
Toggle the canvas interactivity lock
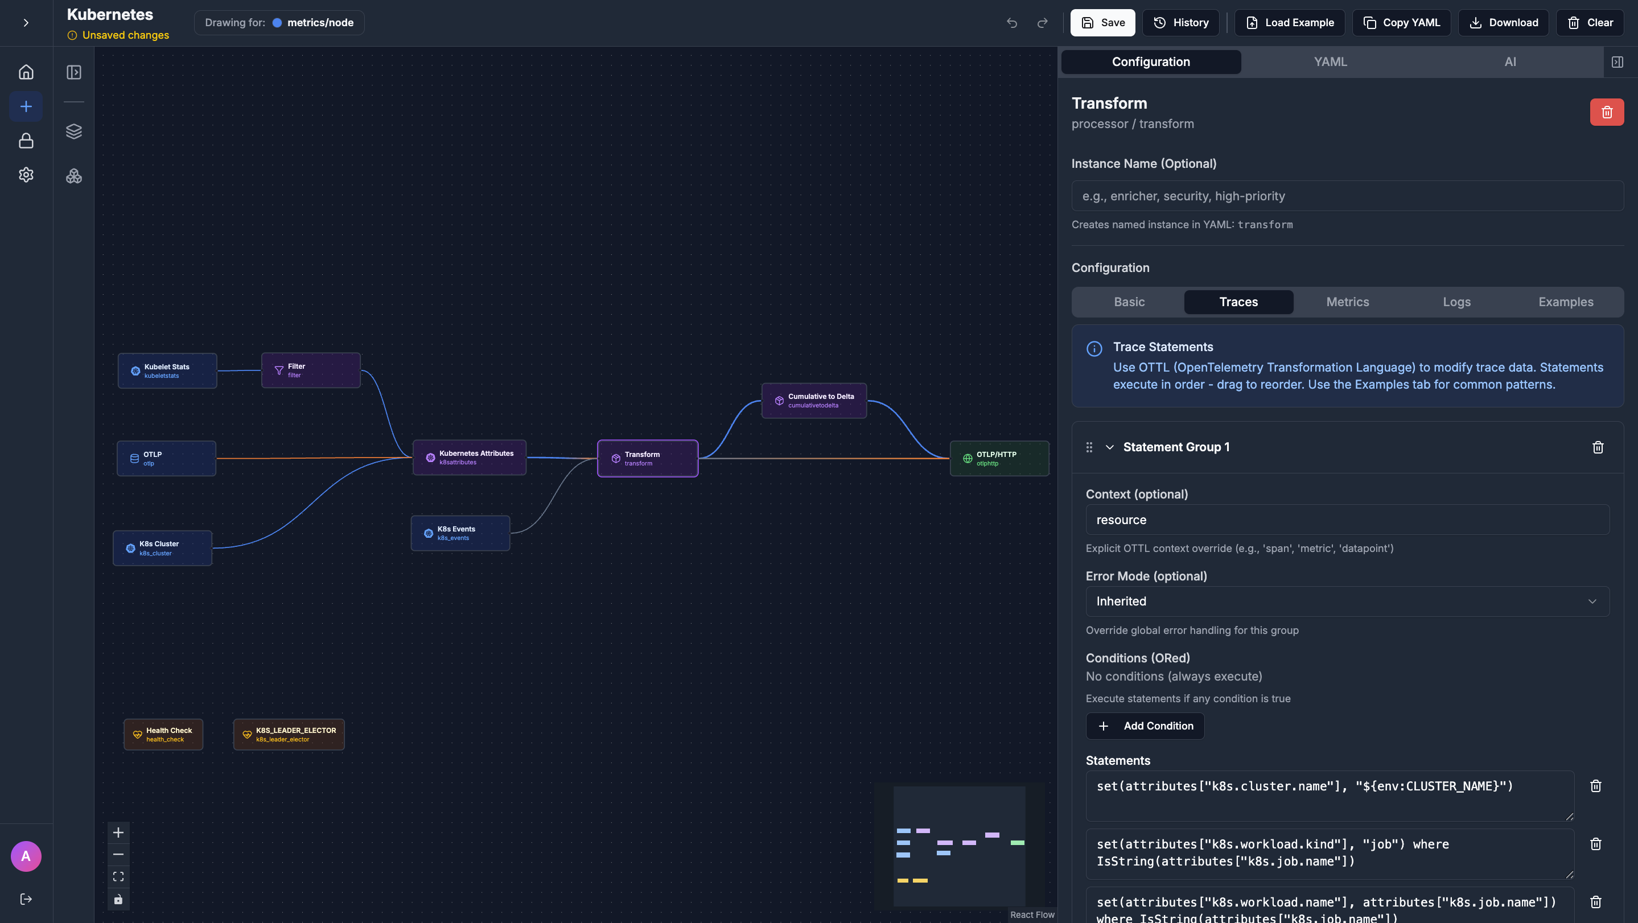pyautogui.click(x=118, y=899)
